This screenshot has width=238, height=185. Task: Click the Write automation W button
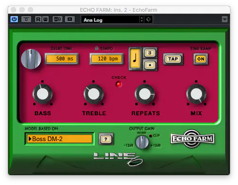[45, 19]
